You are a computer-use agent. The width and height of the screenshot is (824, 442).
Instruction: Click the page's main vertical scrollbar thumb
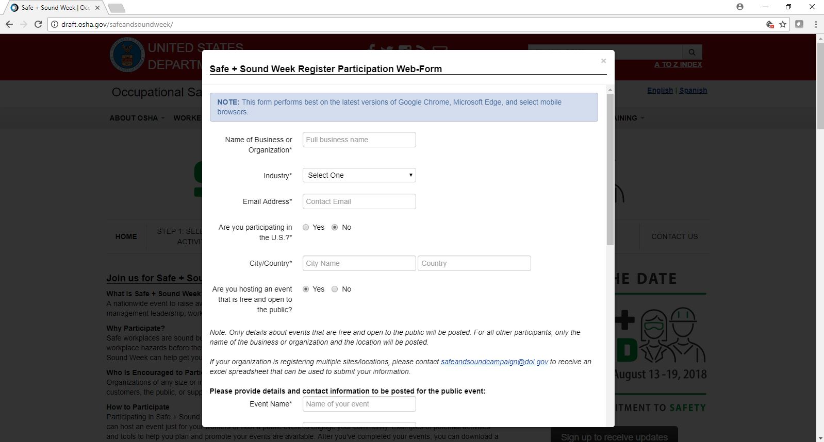click(x=820, y=86)
